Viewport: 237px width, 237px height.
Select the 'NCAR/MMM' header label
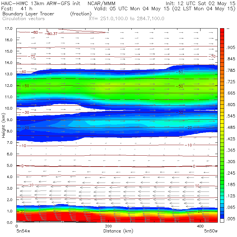pyautogui.click(x=102, y=3)
